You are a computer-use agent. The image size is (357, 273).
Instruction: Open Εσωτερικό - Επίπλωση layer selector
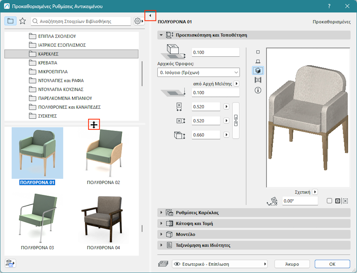coord(220,264)
